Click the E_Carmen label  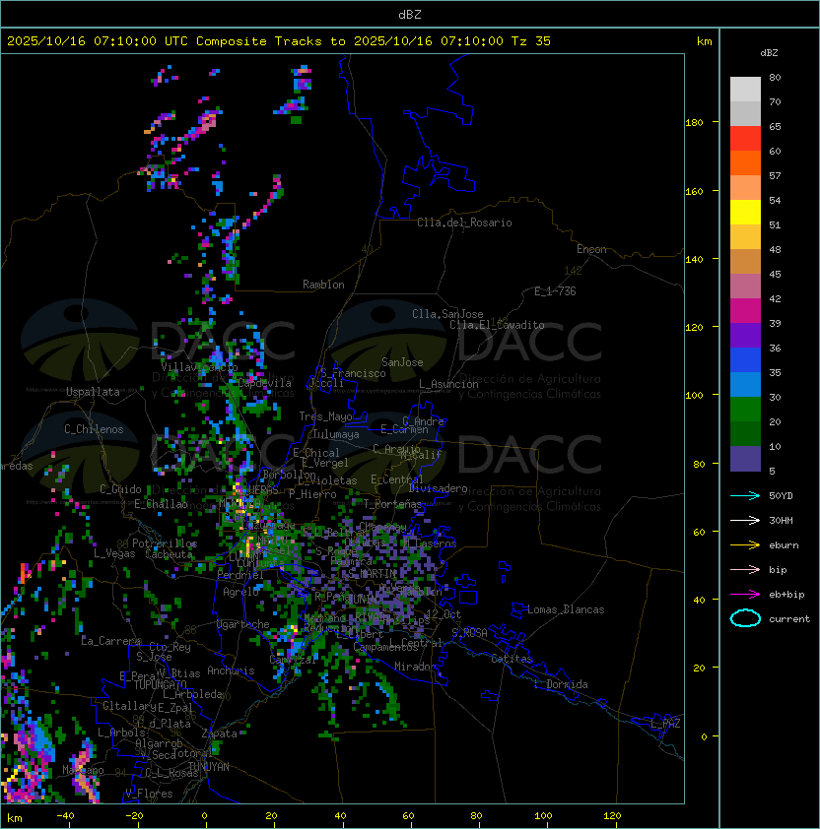404,429
